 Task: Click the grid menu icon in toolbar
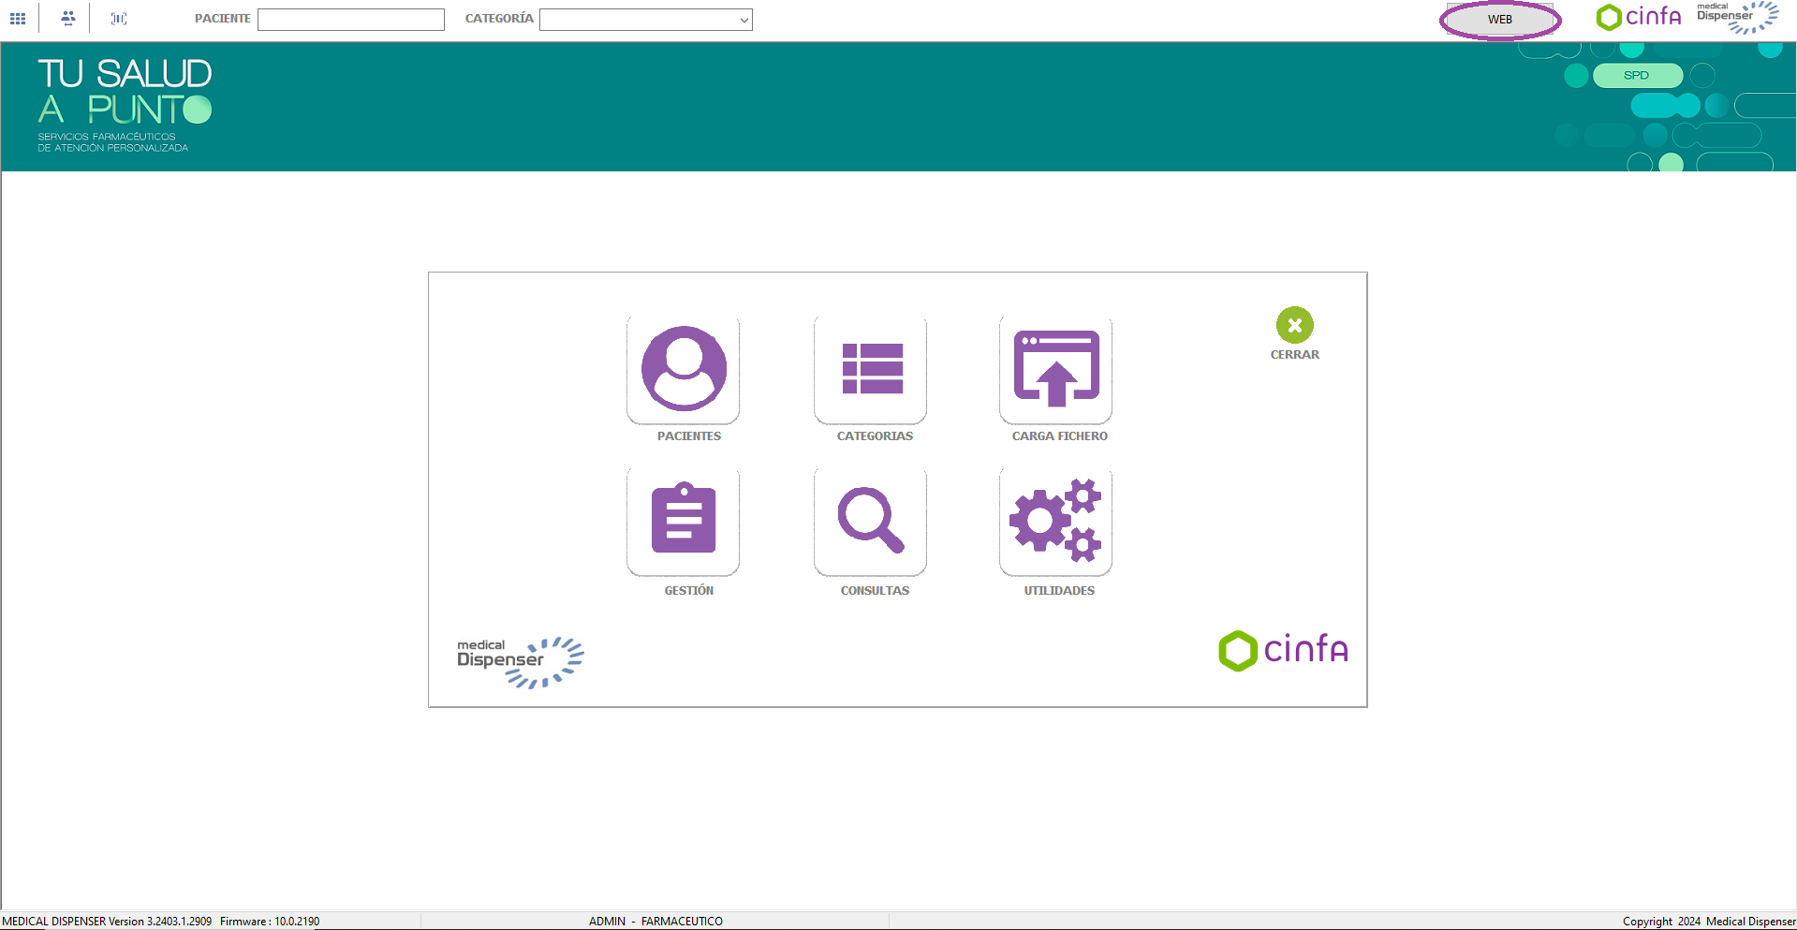click(x=18, y=19)
